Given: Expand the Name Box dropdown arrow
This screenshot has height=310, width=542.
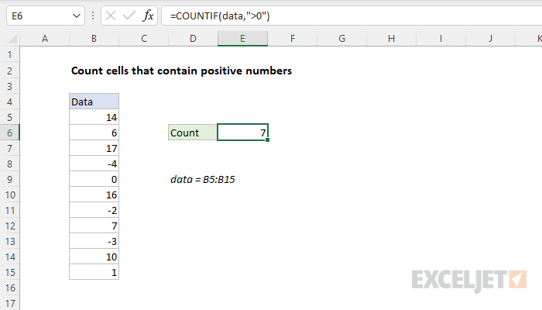Looking at the screenshot, I should [x=77, y=16].
